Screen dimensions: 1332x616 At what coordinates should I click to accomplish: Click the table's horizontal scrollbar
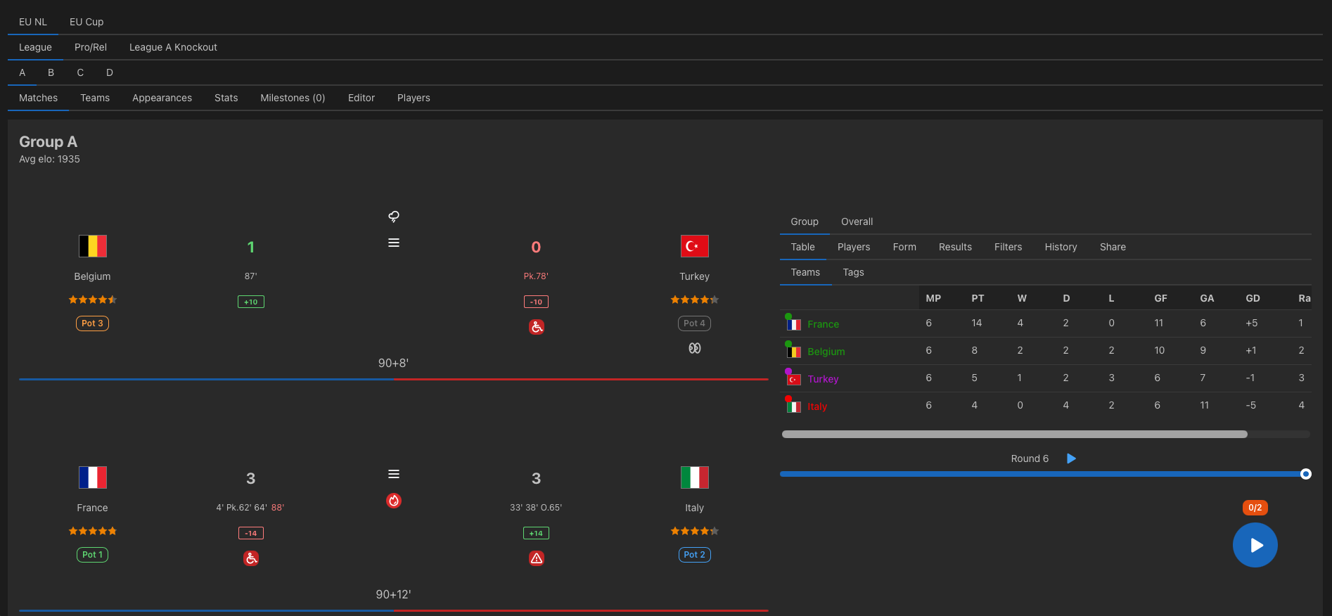[x=1015, y=435]
